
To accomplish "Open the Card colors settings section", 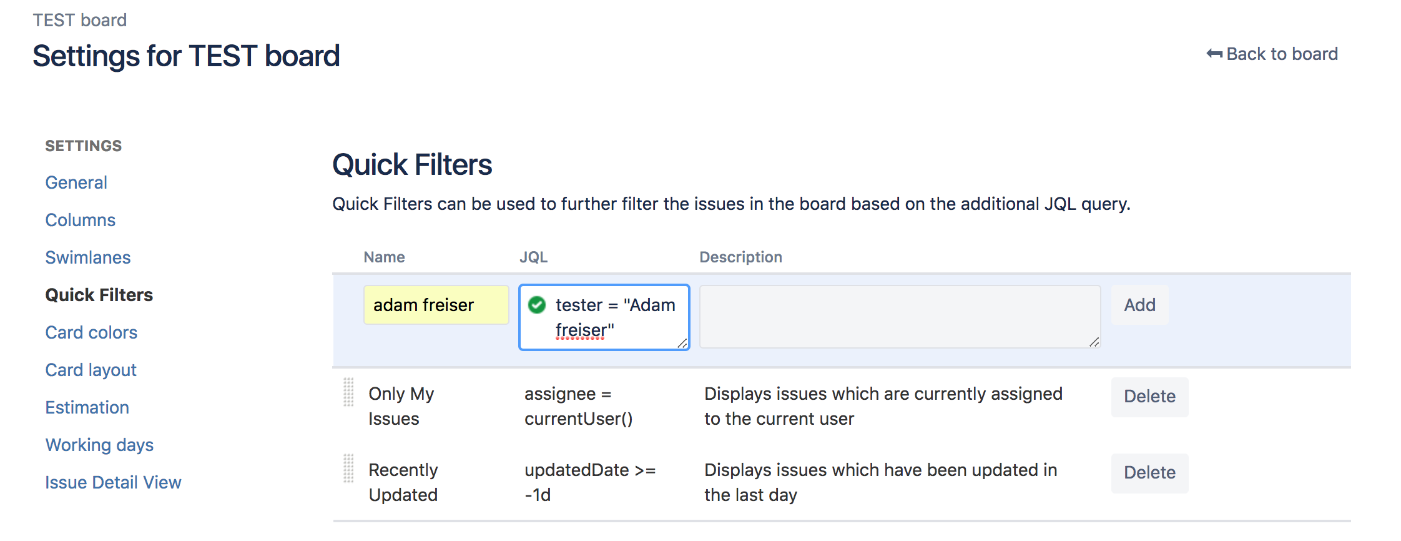I will (91, 332).
